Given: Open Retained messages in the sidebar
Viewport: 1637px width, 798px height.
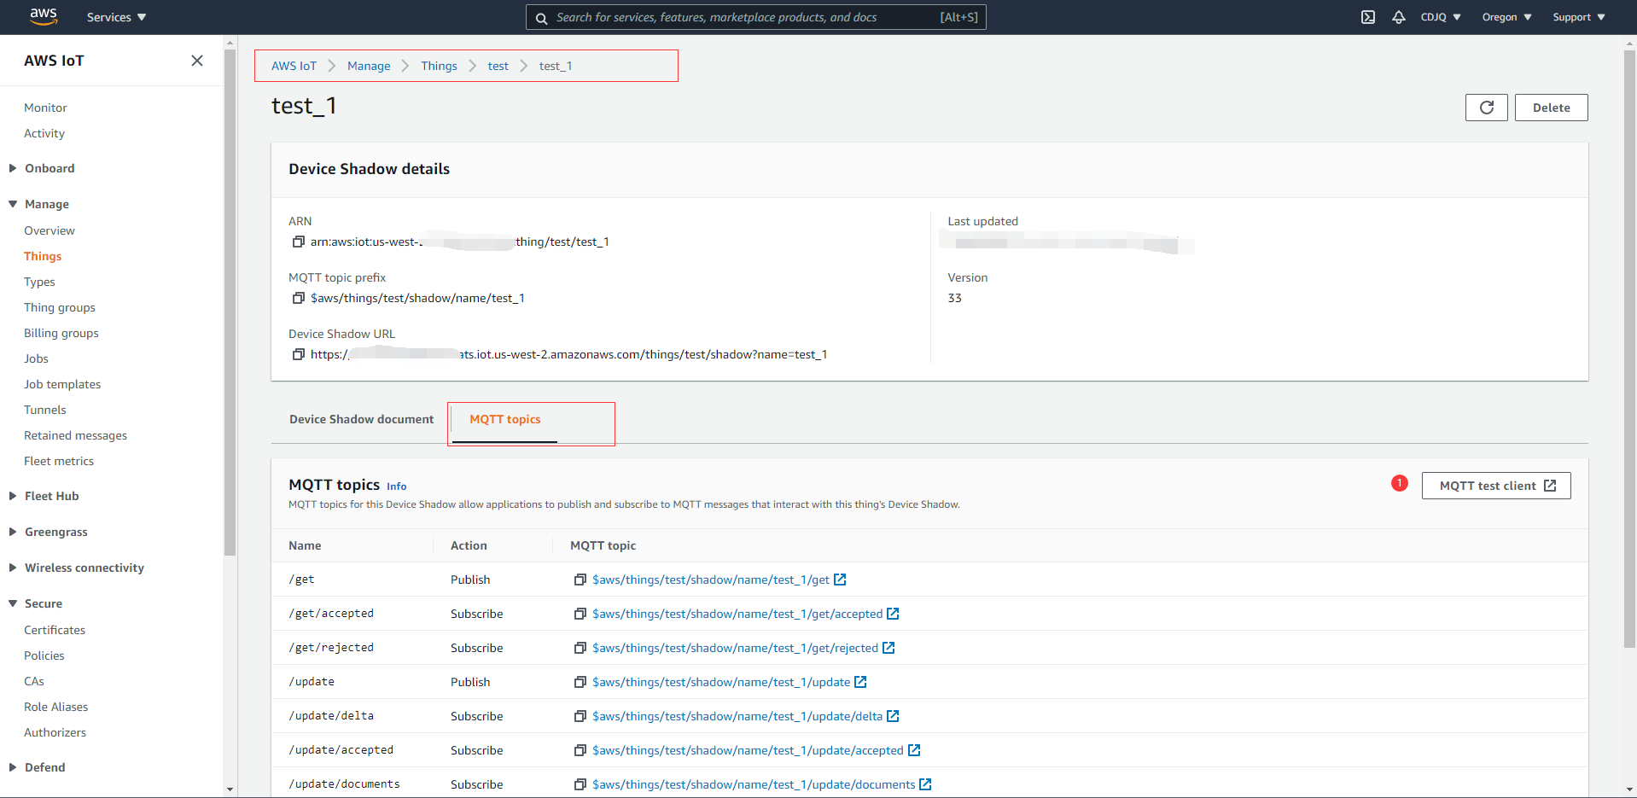Looking at the screenshot, I should (75, 435).
